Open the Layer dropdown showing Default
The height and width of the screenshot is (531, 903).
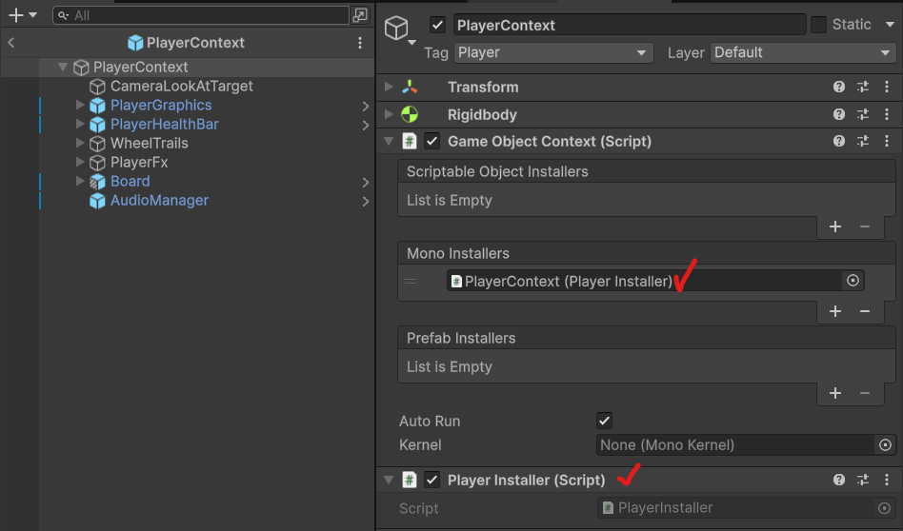pyautogui.click(x=803, y=53)
